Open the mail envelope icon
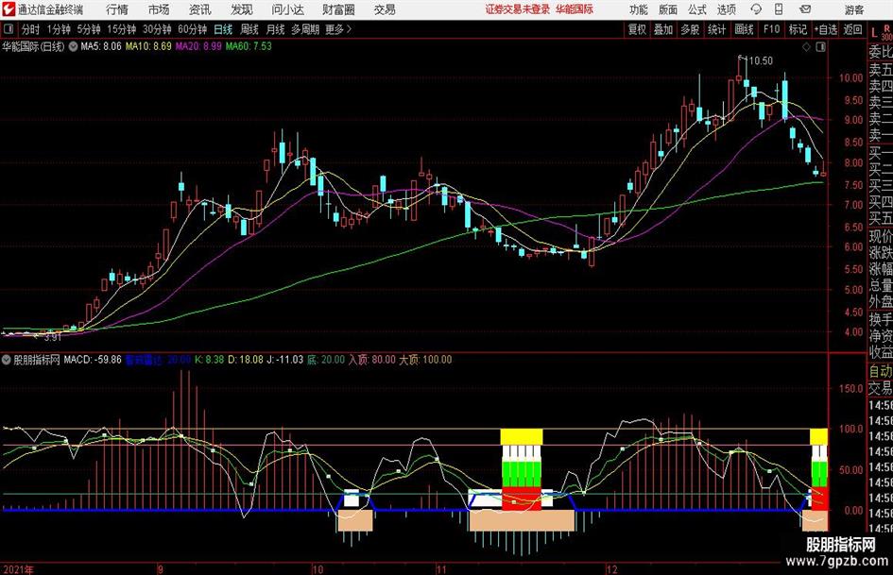 tap(805, 9)
